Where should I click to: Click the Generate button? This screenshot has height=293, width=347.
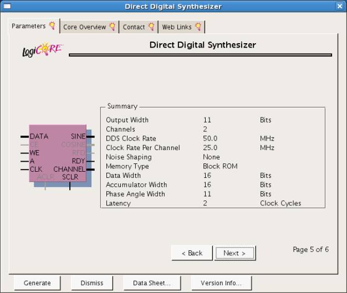click(x=37, y=283)
